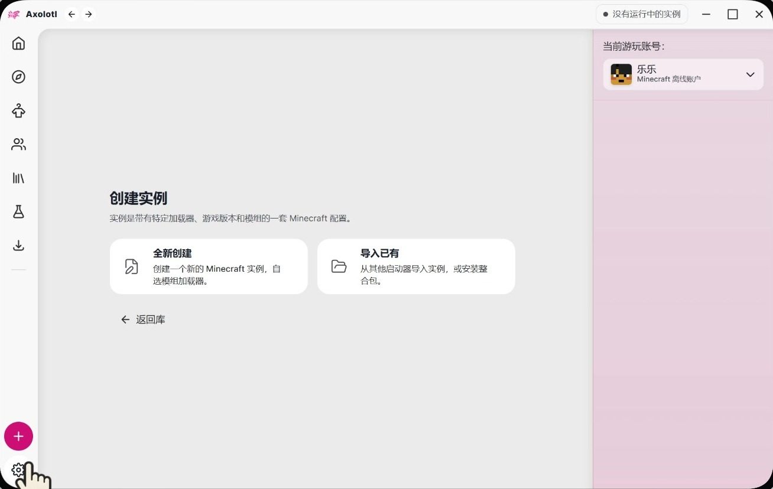This screenshot has height=489, width=773.
Task: Open the Friends people icon
Action: coord(18,144)
